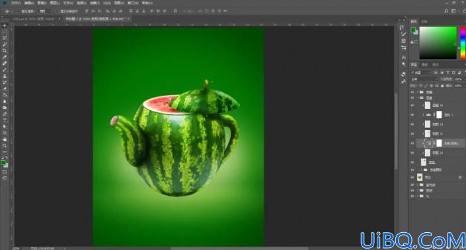Select the Brush tool

5,70
